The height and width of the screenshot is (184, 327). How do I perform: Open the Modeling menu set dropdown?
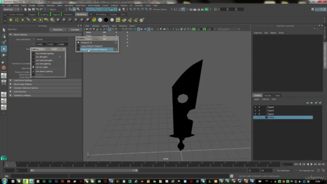point(11,9)
